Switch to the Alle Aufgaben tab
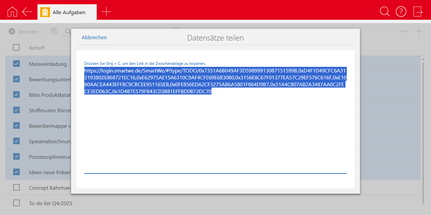Screen dimensions: 431x215 [x=67, y=12]
